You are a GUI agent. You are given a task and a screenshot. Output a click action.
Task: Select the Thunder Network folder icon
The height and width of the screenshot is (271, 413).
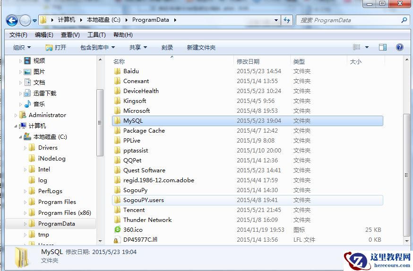click(117, 220)
